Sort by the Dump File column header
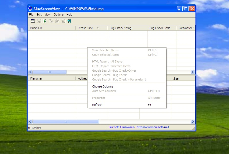This screenshot has width=229, height=154. [52, 28]
